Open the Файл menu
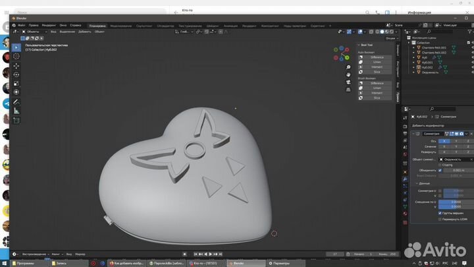The image size is (474, 267). 22,26
